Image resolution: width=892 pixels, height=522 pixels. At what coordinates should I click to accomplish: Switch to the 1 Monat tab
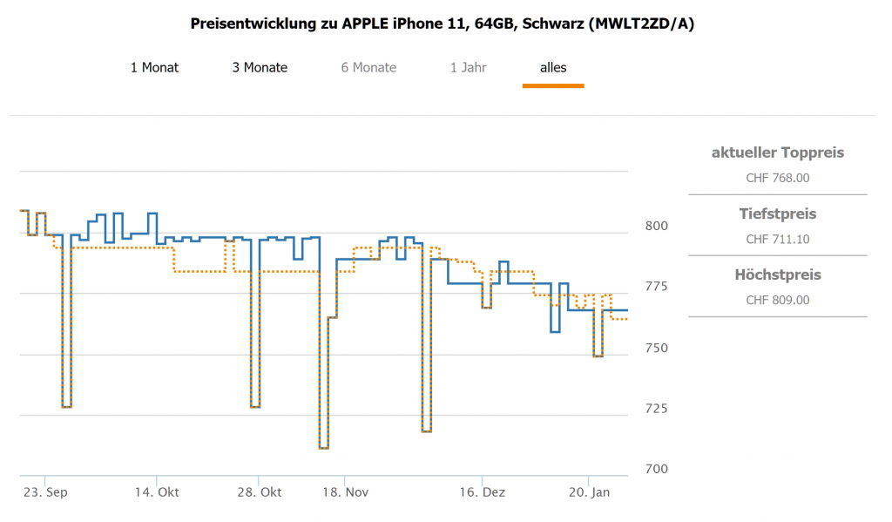coord(154,67)
